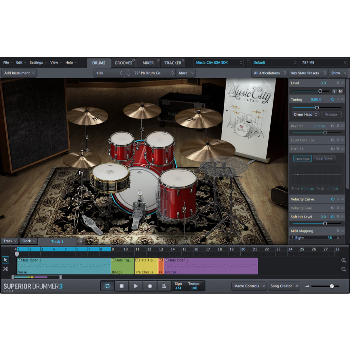
Task: Select the arrow tool in the track editor
Action: [x=5, y=260]
